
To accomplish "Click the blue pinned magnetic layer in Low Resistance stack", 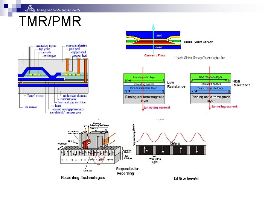I will click(x=144, y=89).
